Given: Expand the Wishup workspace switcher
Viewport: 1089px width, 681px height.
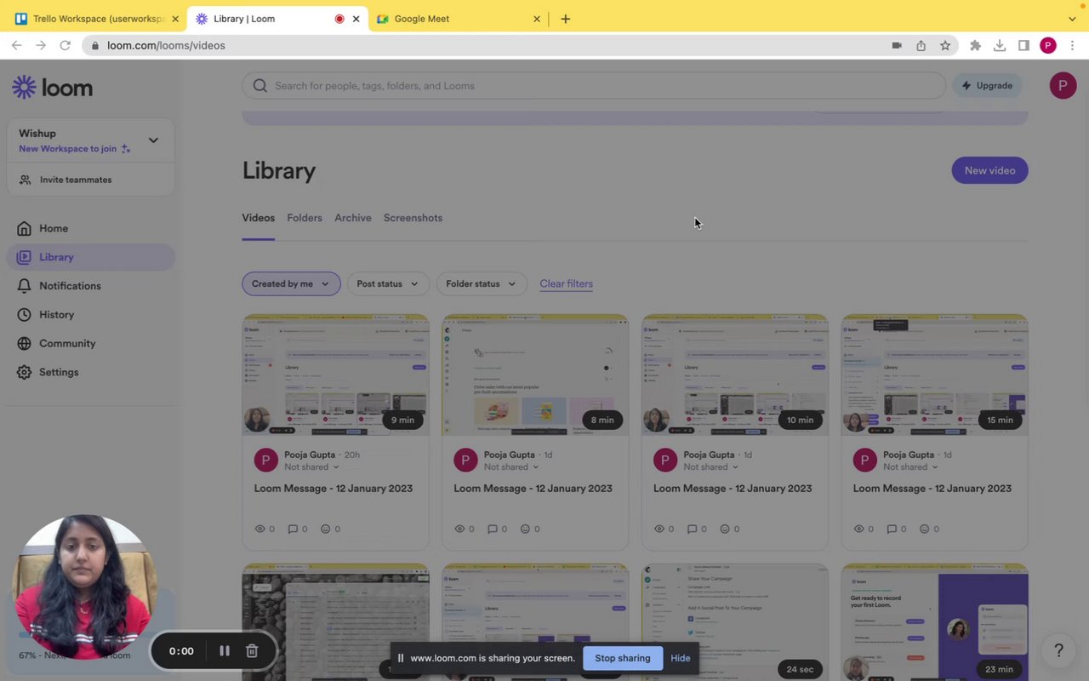Looking at the screenshot, I should [153, 140].
